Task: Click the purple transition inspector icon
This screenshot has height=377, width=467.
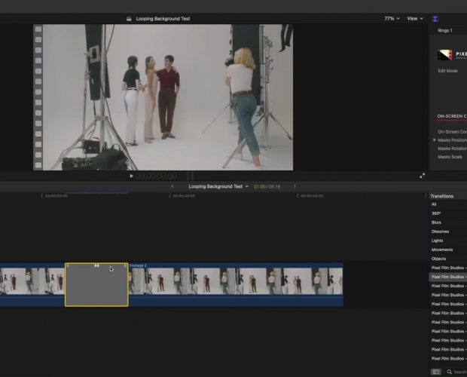Action: pos(435,19)
